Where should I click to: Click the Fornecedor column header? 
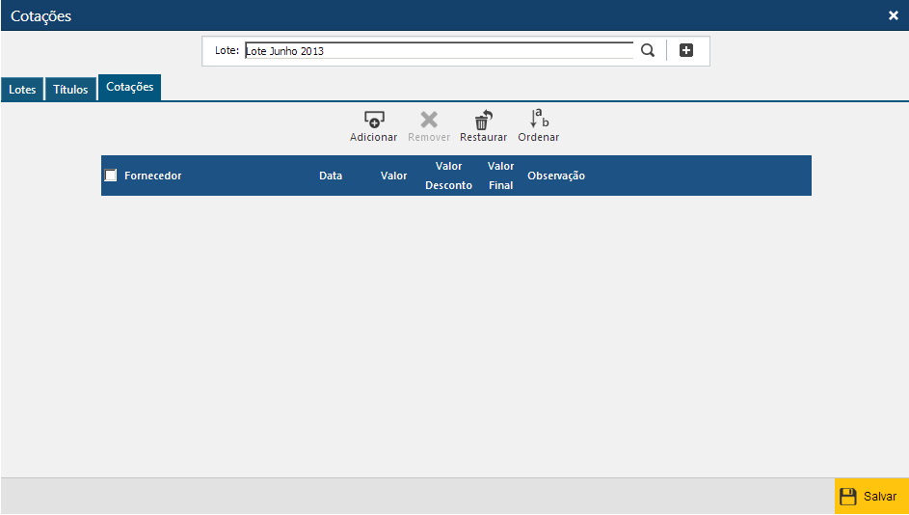click(153, 176)
